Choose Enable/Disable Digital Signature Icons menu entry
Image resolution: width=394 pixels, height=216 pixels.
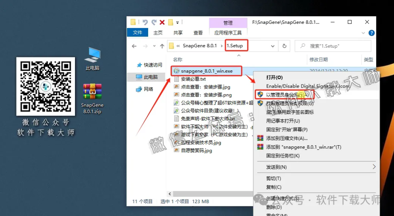click(308, 86)
